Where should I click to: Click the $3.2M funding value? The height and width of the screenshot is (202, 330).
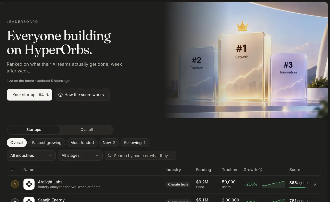click(202, 182)
